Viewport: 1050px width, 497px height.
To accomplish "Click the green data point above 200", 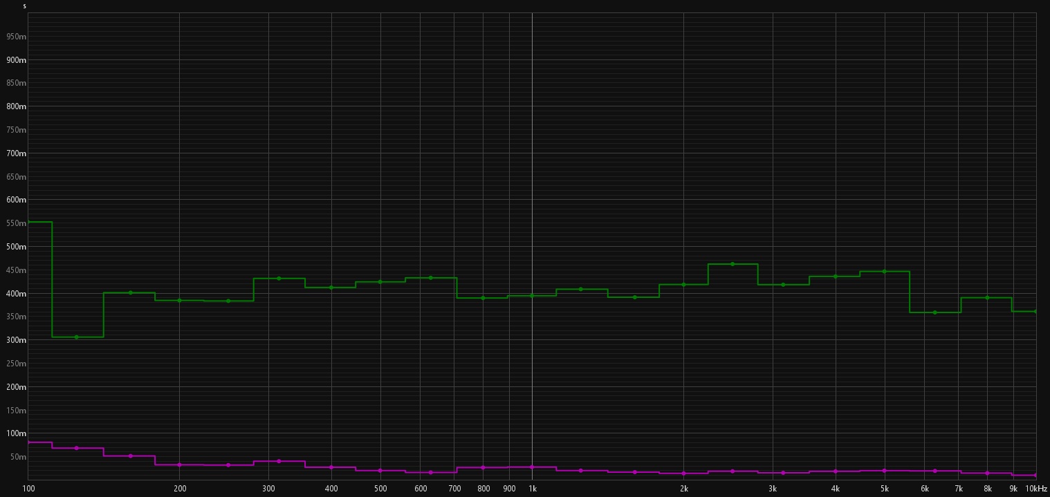I will click(x=179, y=300).
